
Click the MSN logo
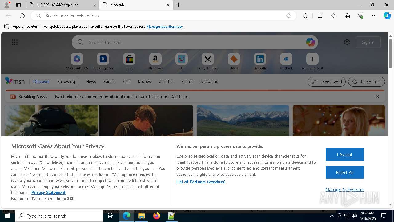pos(15,81)
